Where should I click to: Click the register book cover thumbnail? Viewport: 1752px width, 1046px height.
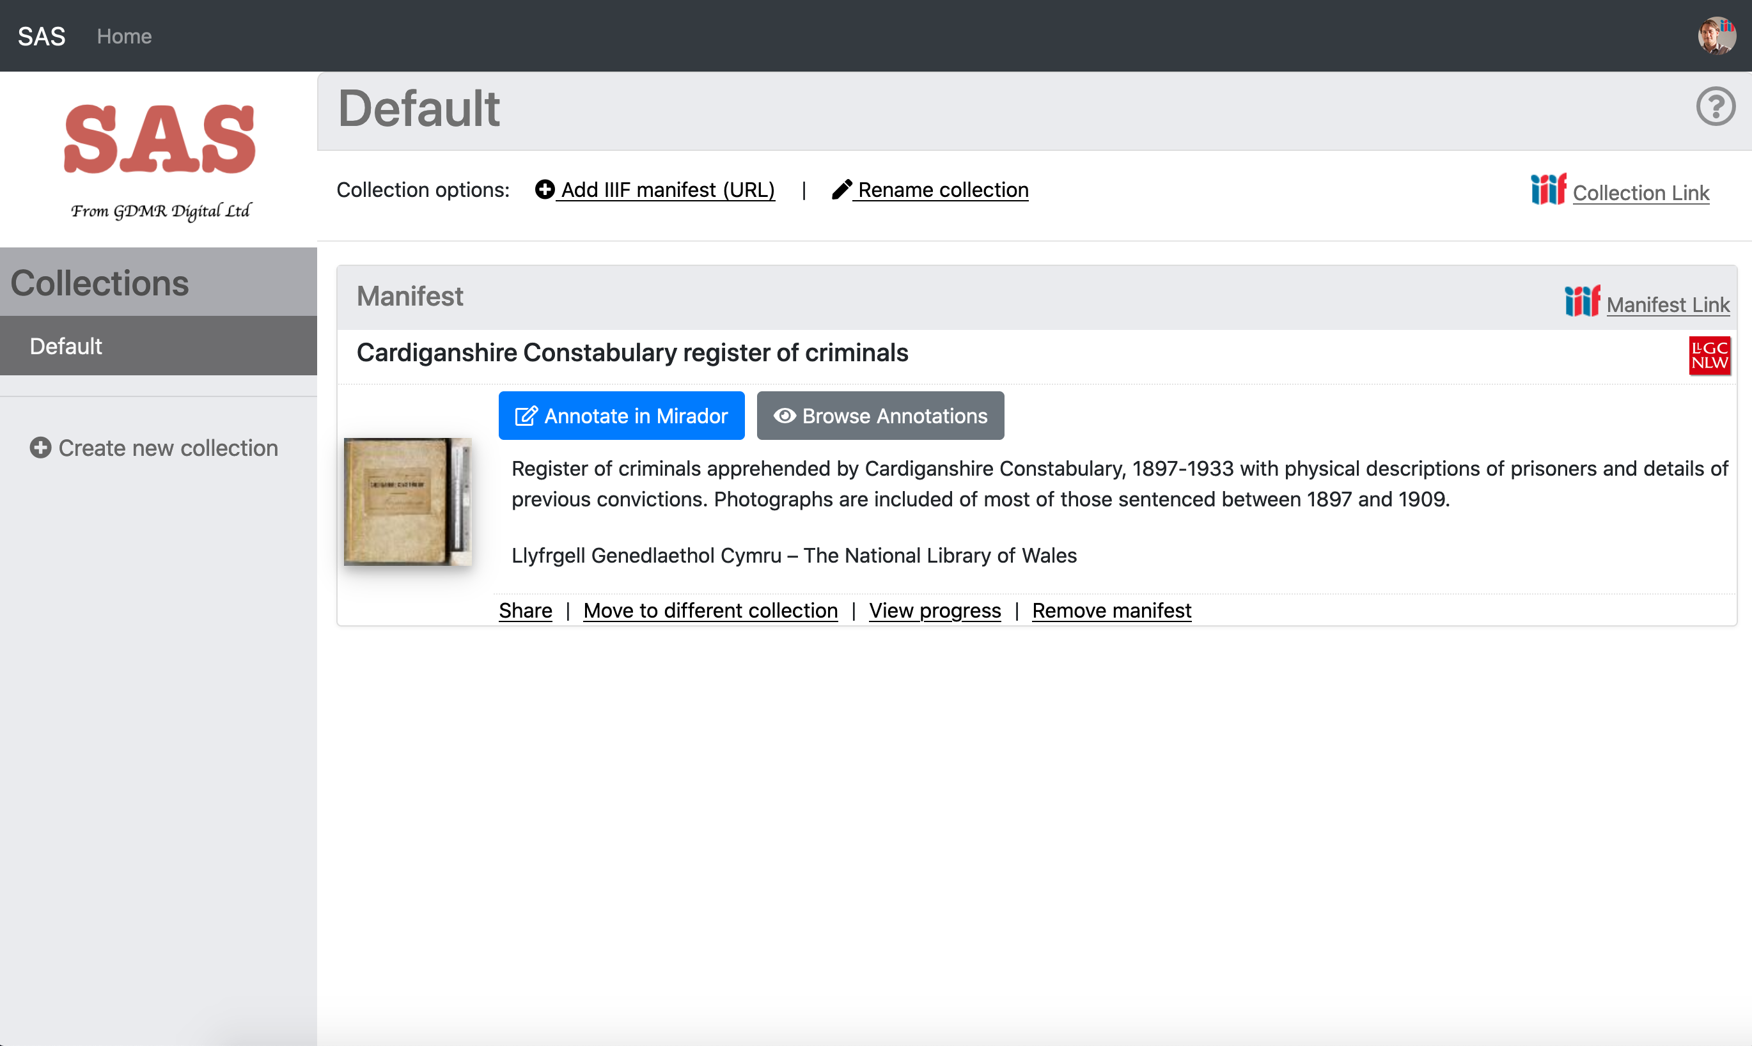[407, 501]
